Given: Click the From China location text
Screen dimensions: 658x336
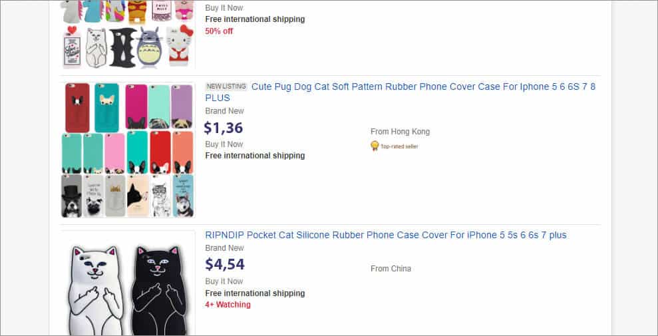Looking at the screenshot, I should [391, 269].
